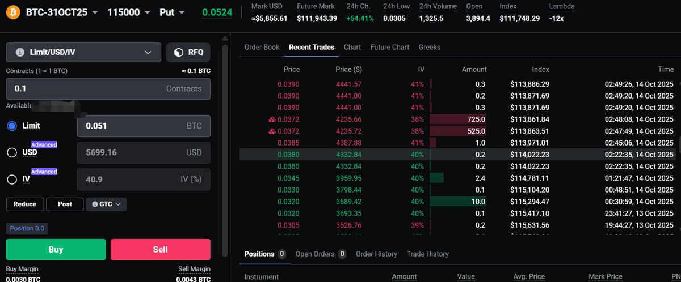This screenshot has width=681, height=282.
Task: Switch to the Order Book tab
Action: click(262, 47)
